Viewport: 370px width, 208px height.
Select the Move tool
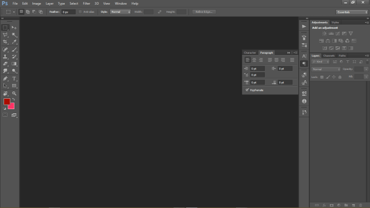click(x=14, y=28)
